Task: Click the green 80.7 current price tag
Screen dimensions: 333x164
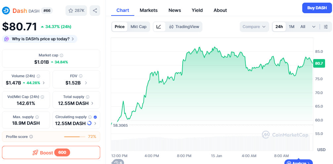Action: [319, 63]
